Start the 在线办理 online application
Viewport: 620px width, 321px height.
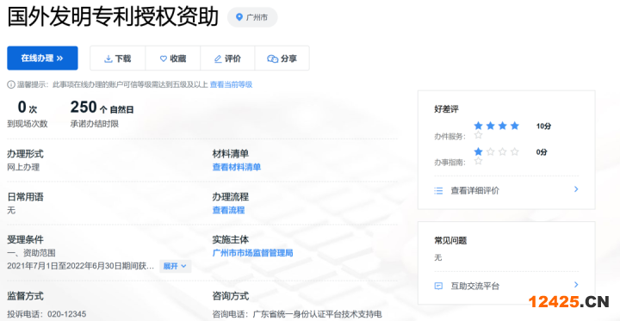42,59
